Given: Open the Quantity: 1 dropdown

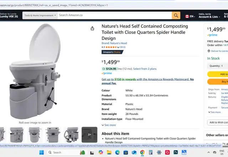Looking at the screenshot, I should point(218,66).
